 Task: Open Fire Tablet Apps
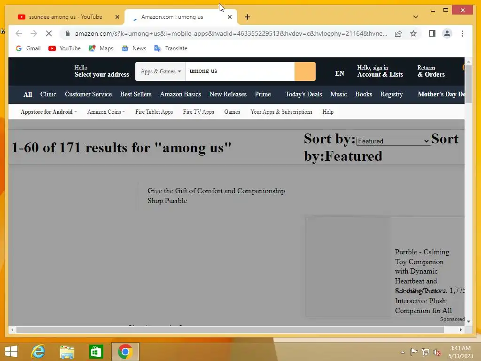[x=154, y=112]
